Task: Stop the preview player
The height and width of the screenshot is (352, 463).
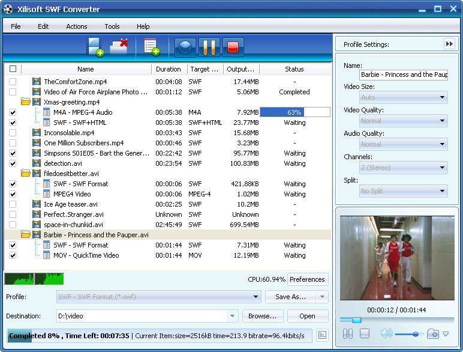Action: coord(365,333)
